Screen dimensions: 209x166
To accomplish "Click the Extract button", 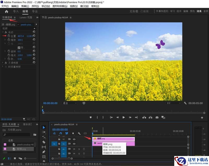I will (150, 117).
